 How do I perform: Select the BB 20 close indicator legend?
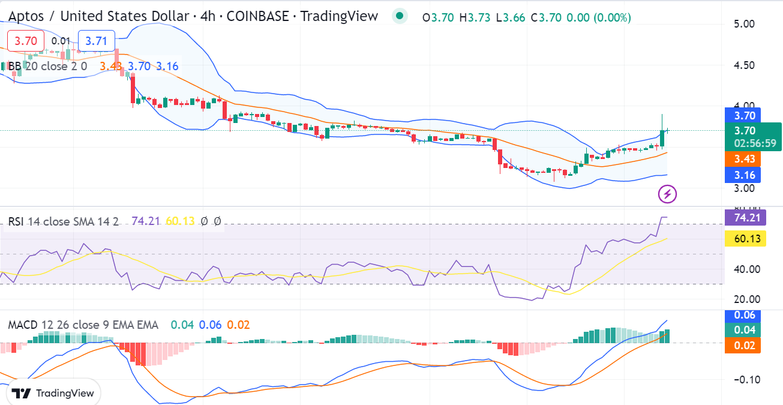pyautogui.click(x=47, y=66)
